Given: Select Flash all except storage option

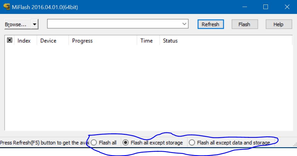Looking at the screenshot, I should click(x=153, y=143).
